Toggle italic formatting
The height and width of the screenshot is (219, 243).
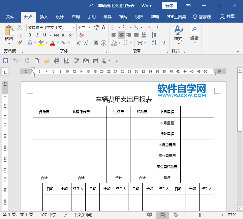point(37,35)
